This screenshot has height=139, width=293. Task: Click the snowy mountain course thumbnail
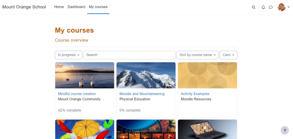146,75
